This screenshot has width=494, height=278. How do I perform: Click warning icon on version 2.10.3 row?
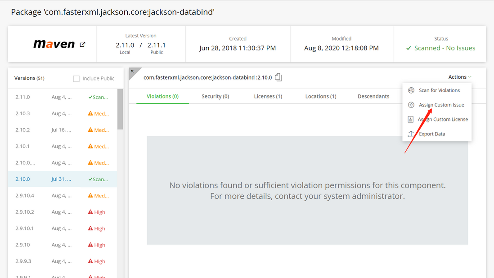(90, 113)
